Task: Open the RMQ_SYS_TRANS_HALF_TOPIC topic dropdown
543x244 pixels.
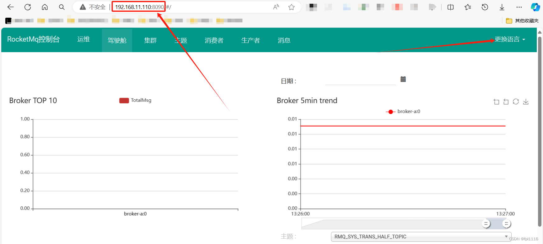Action: (x=421, y=237)
